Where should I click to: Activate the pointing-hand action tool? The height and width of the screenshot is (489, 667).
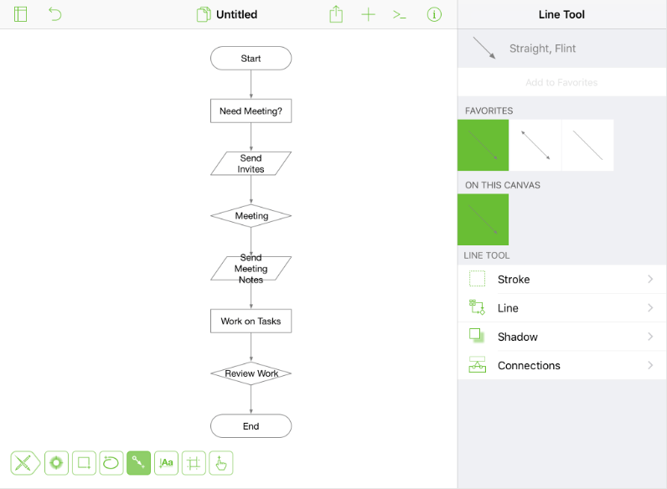click(x=221, y=462)
